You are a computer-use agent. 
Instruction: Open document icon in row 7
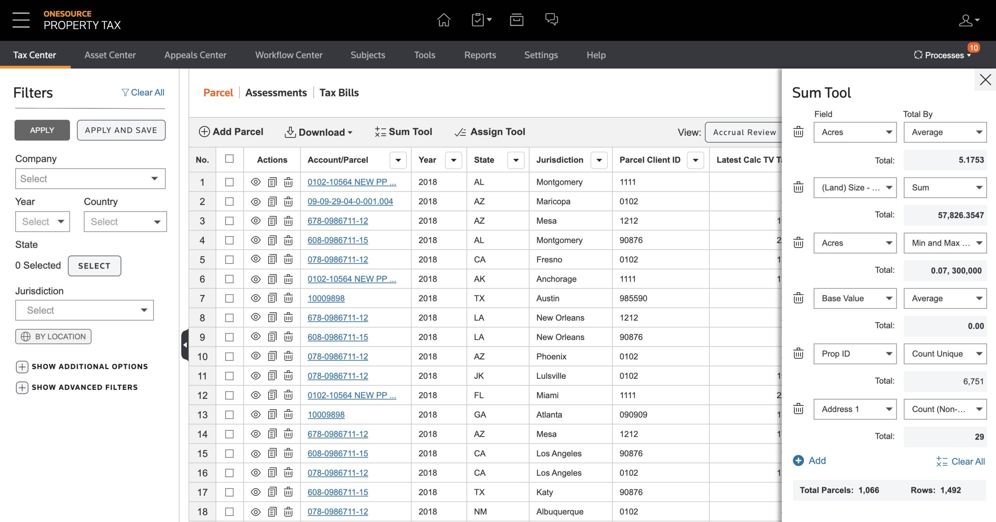pos(272,298)
